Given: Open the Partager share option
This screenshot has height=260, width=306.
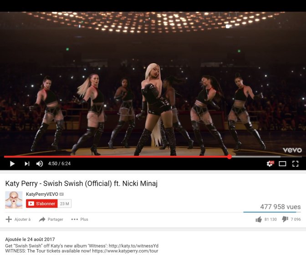Looking at the screenshot, I should click(x=51, y=219).
